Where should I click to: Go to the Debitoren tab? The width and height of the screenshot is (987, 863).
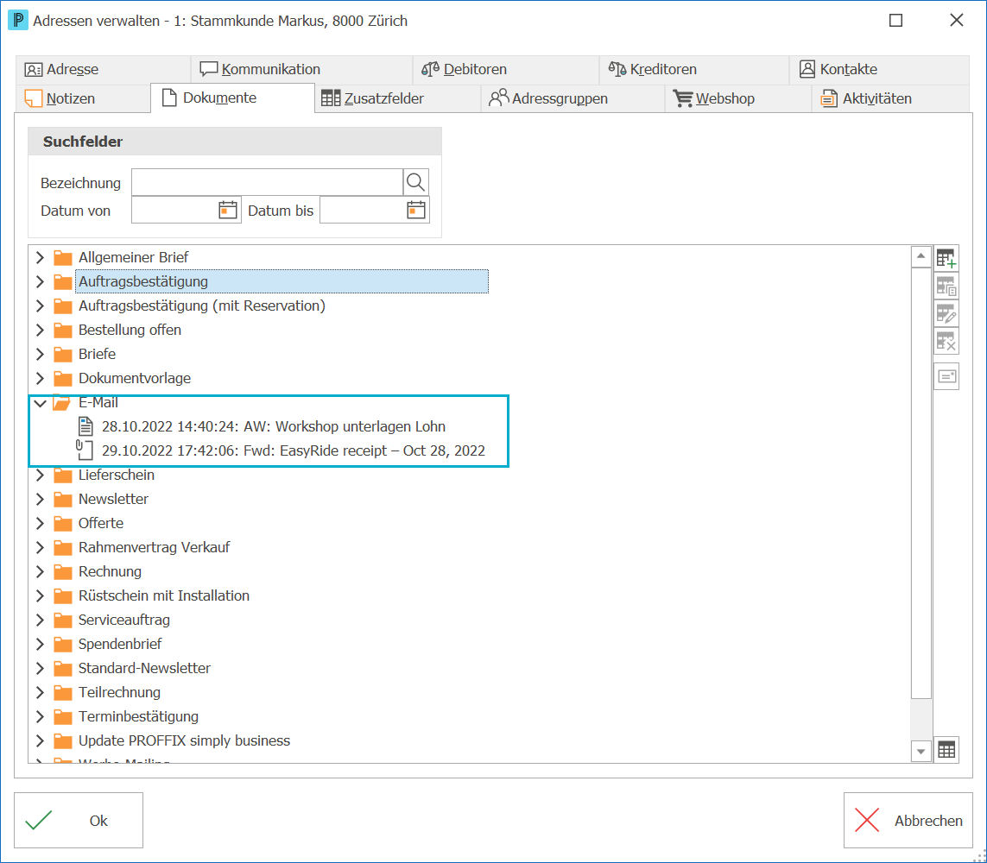[506, 69]
